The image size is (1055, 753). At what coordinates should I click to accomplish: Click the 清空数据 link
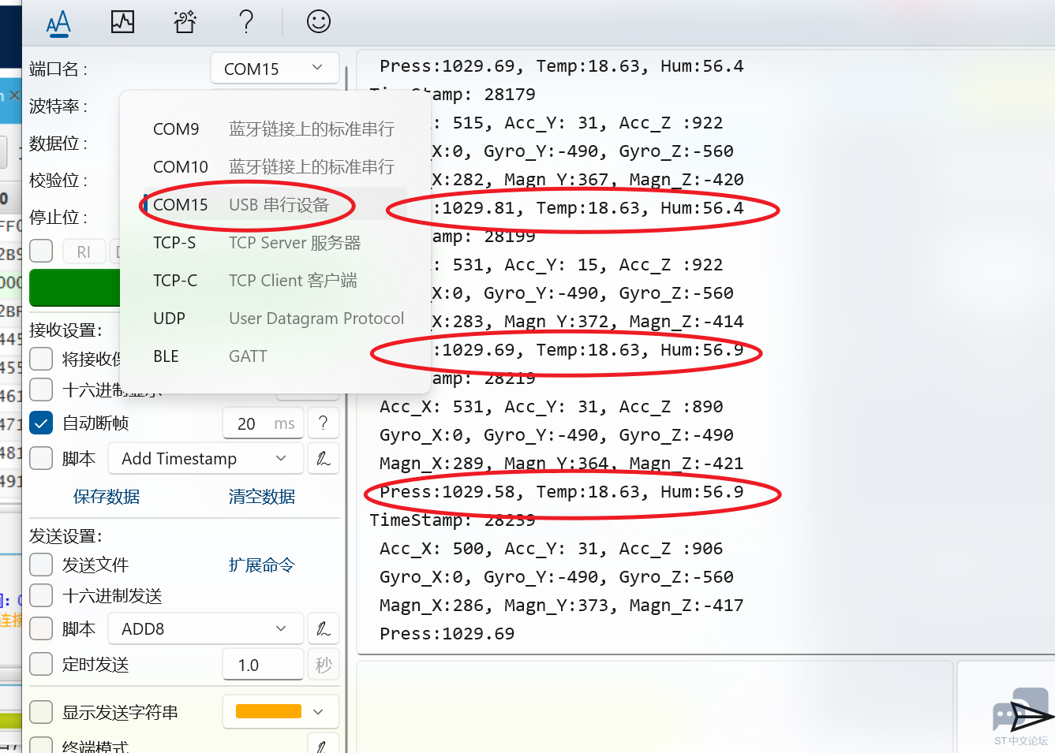(261, 497)
